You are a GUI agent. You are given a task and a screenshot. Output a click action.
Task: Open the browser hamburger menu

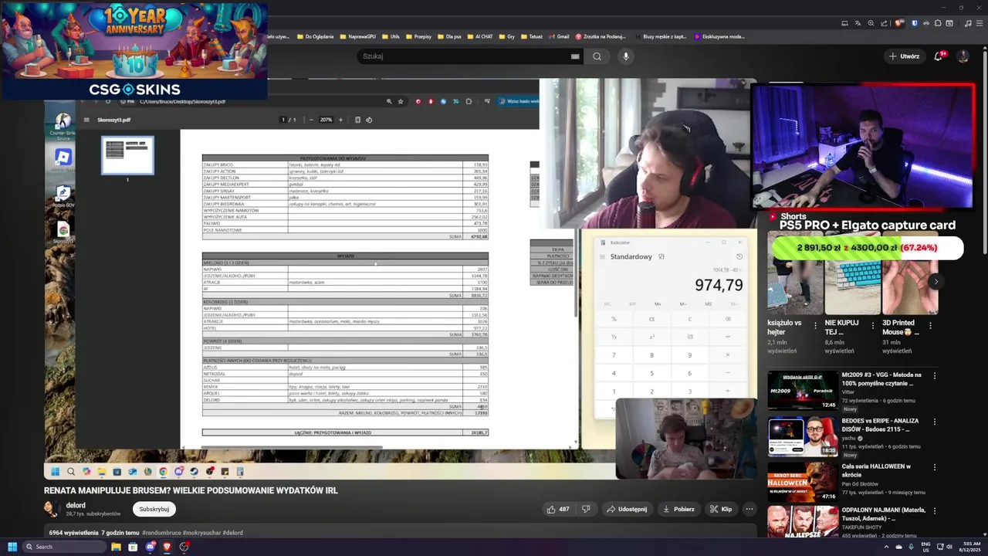[980, 23]
